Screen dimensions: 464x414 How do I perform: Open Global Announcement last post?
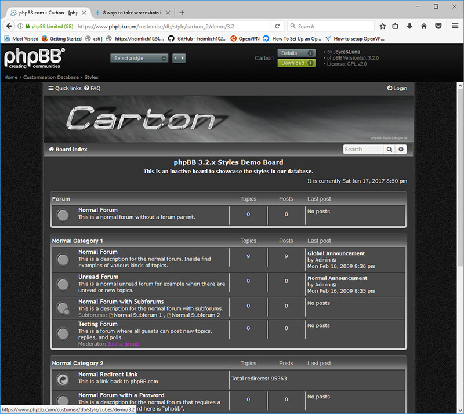click(336, 253)
